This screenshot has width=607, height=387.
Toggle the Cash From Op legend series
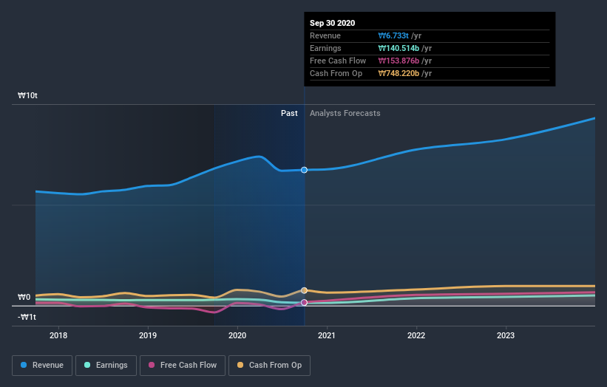tap(269, 366)
